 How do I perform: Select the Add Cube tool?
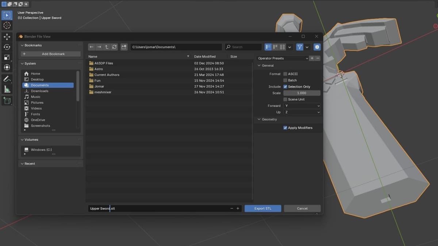click(7, 100)
